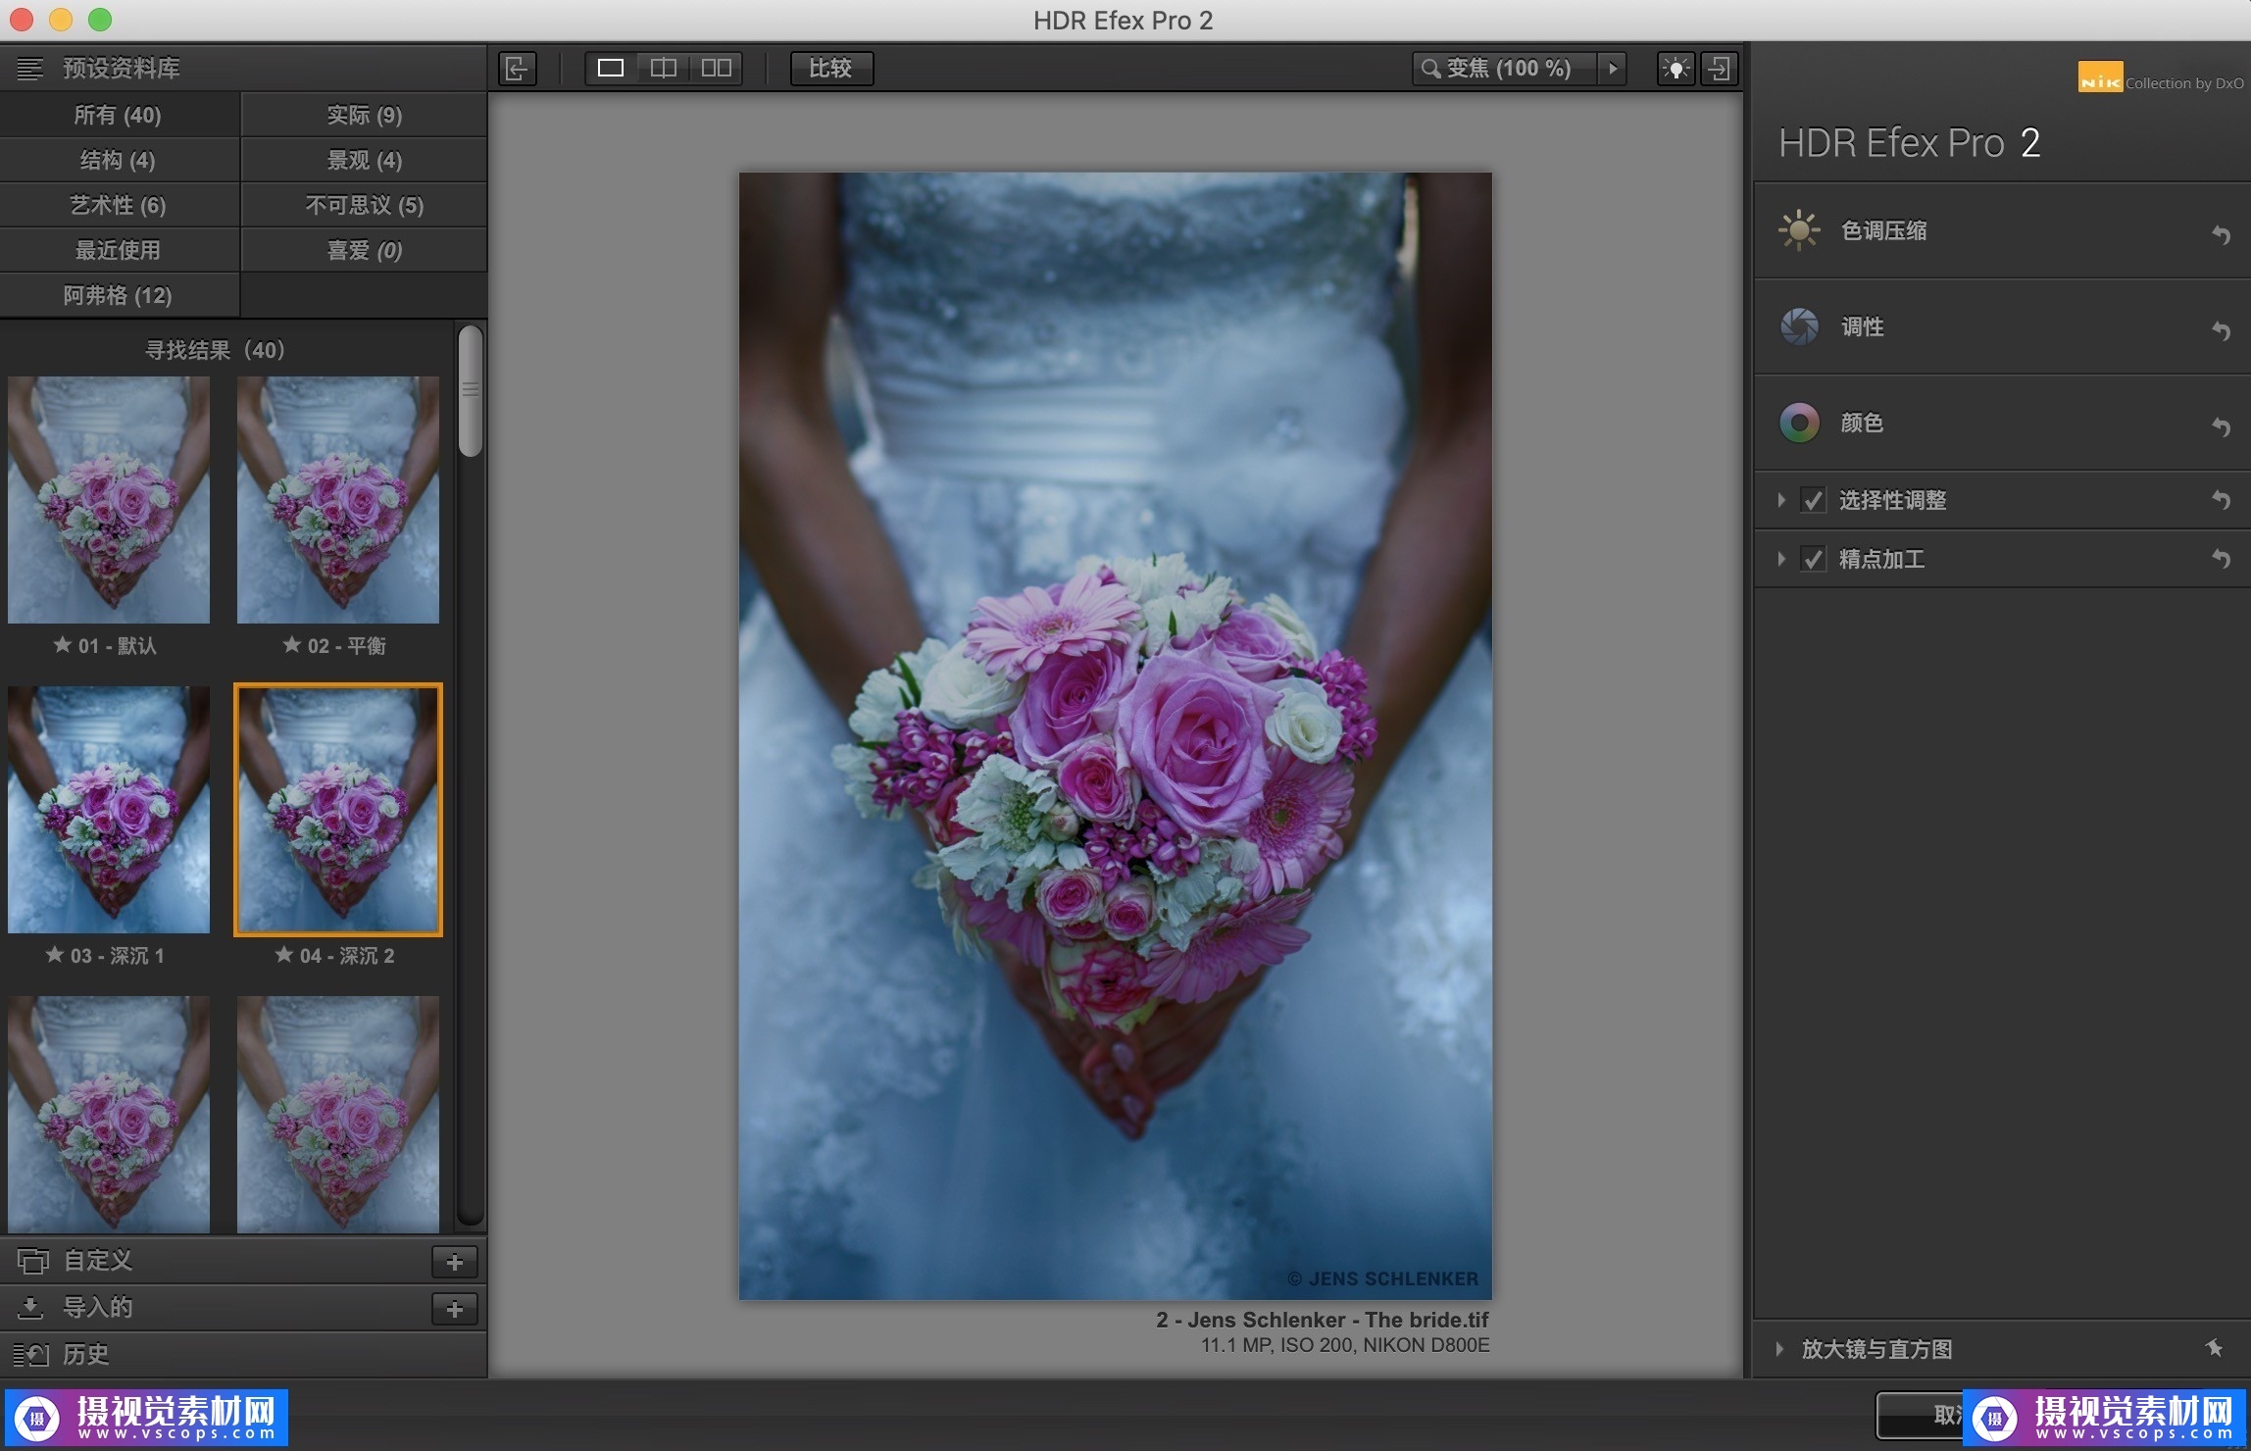The image size is (2251, 1451).
Task: Click the hide right panel icon
Action: [x=1720, y=69]
